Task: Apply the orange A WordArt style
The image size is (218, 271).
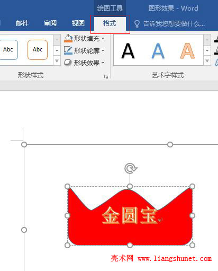Action: 188,51
